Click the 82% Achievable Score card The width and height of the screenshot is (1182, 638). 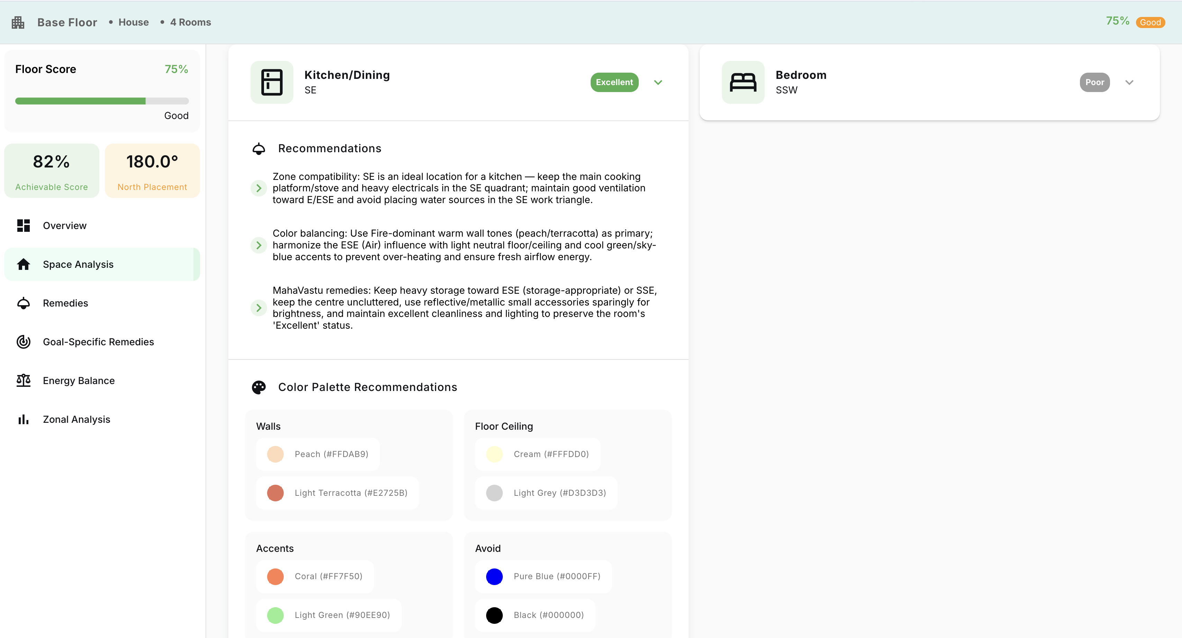[51, 170]
